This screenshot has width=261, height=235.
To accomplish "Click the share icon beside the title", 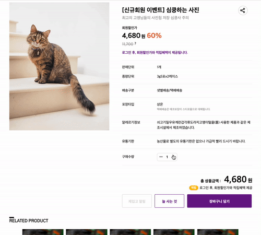I will point(243,10).
